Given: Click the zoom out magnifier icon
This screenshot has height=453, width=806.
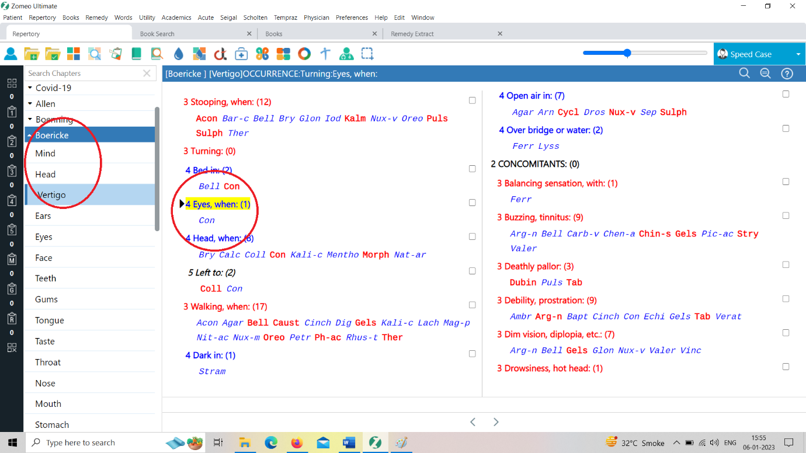Looking at the screenshot, I should click(x=765, y=74).
